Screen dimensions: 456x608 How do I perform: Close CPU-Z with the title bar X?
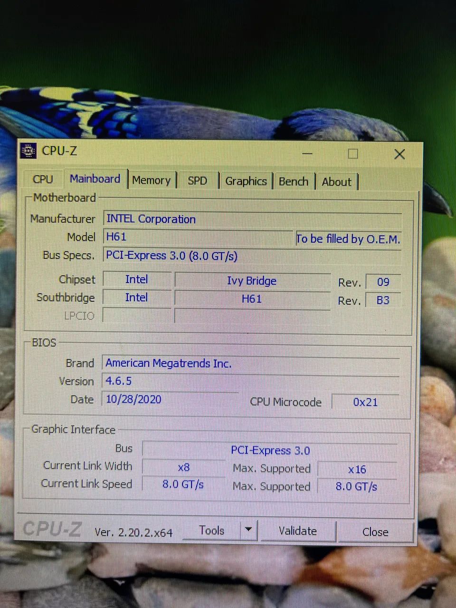pos(399,154)
